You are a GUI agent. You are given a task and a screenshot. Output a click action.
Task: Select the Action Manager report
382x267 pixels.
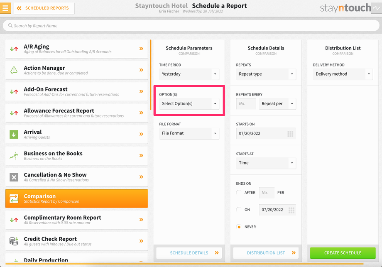(x=76, y=70)
